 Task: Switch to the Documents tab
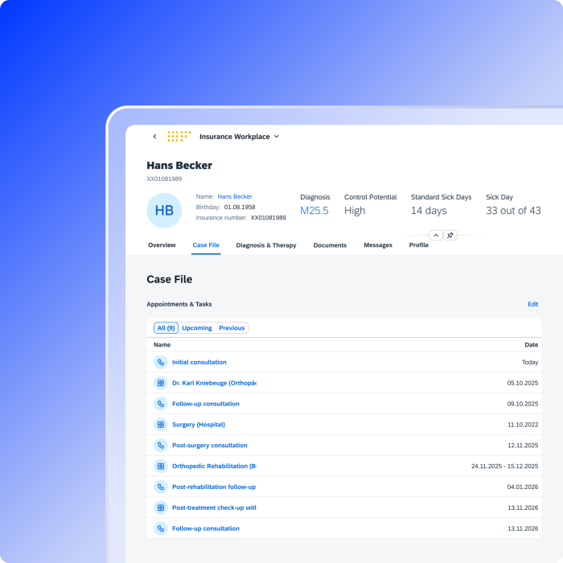(x=330, y=245)
